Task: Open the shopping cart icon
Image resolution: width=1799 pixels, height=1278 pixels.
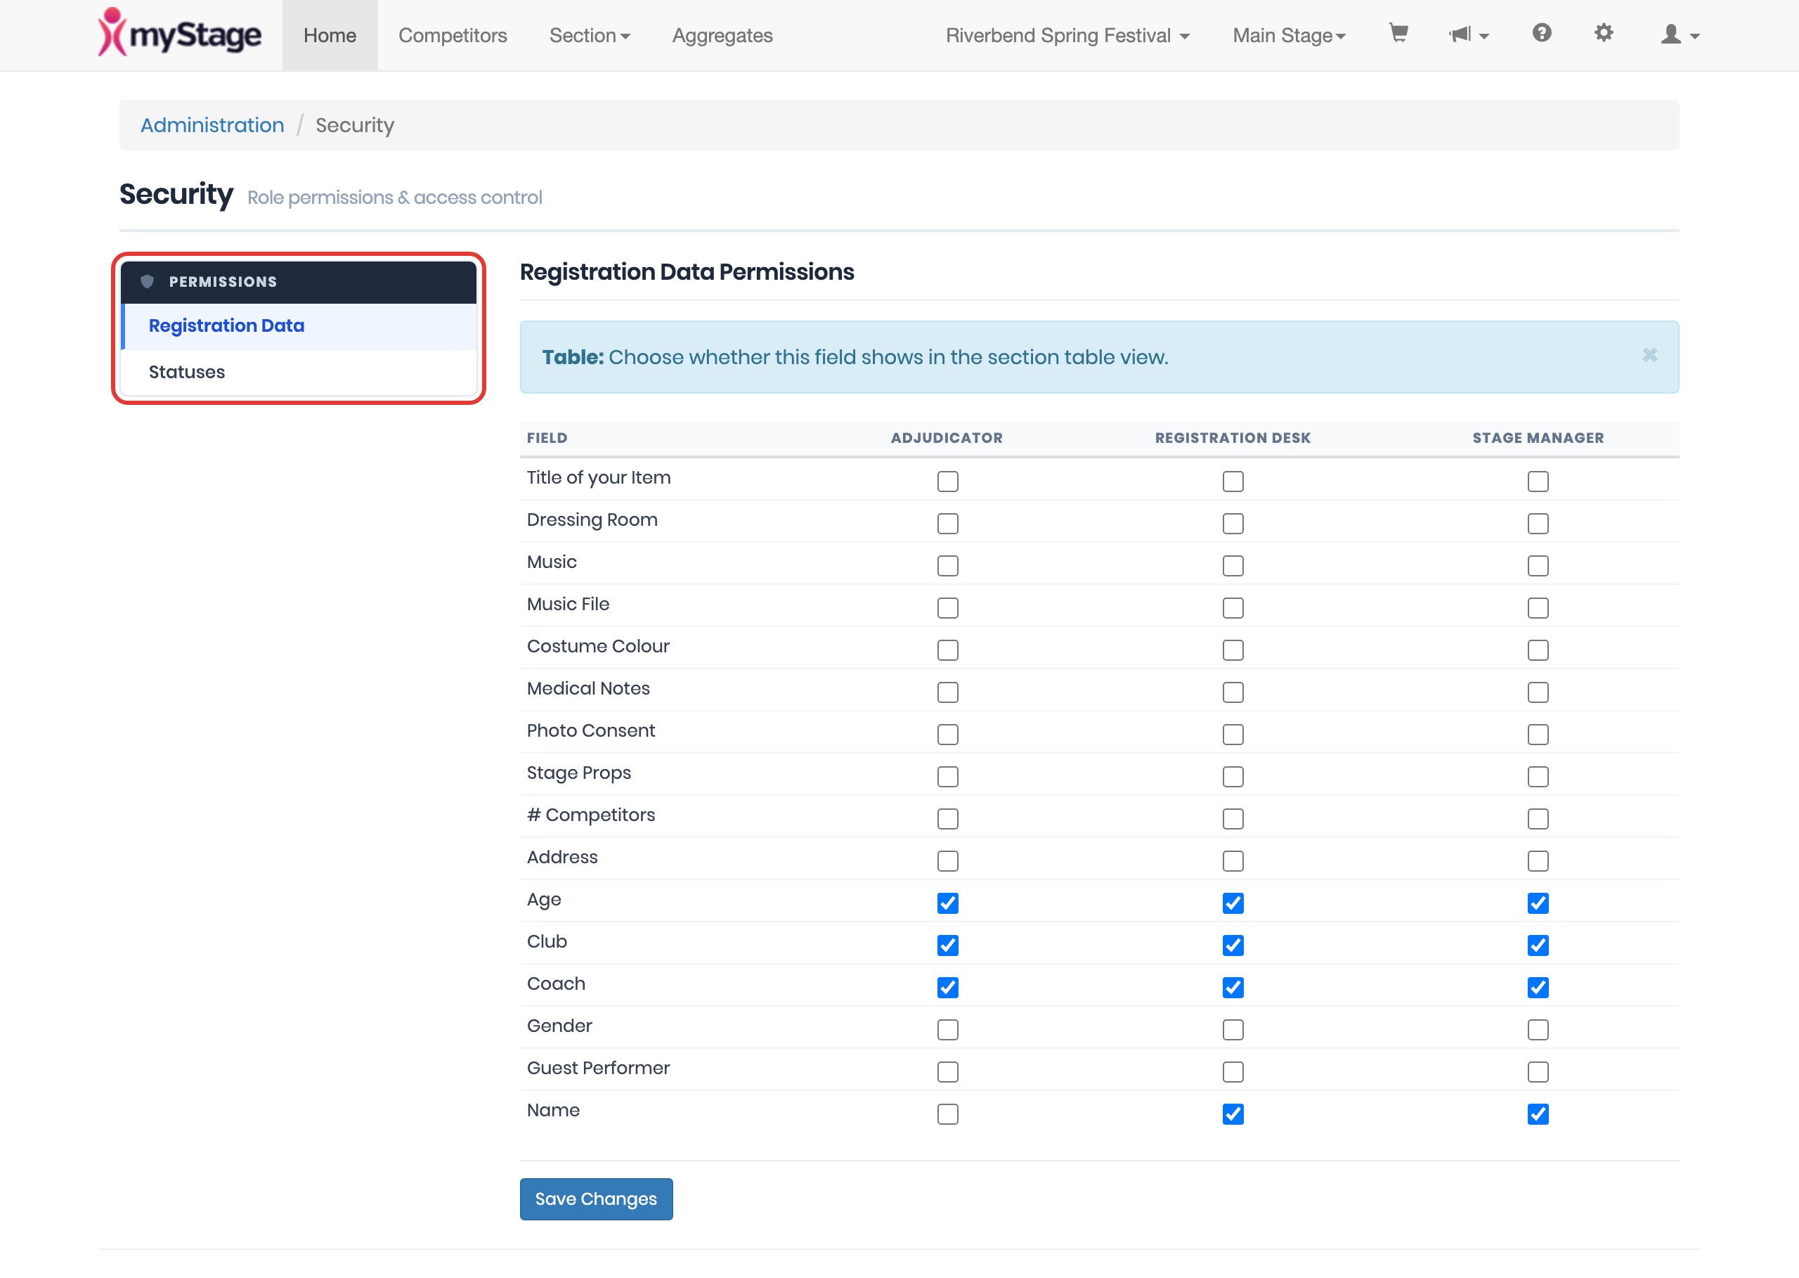Action: pos(1398,34)
